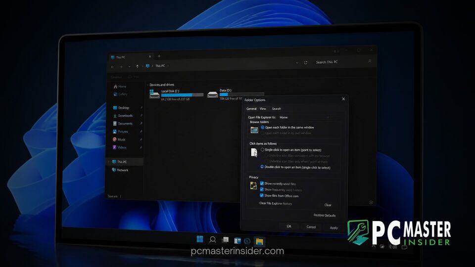
Task: Toggle Show frequently used folders checkbox
Action: pyautogui.click(x=262, y=189)
